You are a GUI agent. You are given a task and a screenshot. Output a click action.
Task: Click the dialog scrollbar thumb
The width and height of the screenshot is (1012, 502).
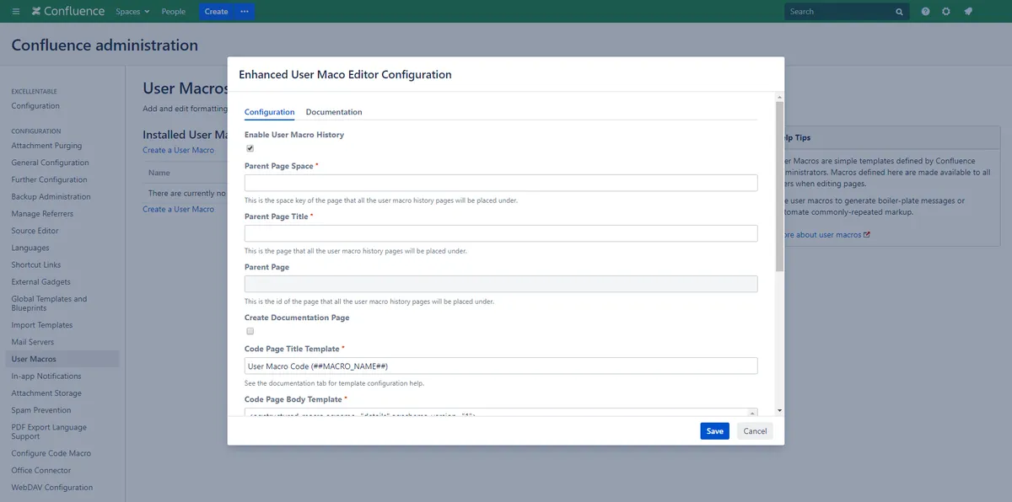tap(780, 185)
